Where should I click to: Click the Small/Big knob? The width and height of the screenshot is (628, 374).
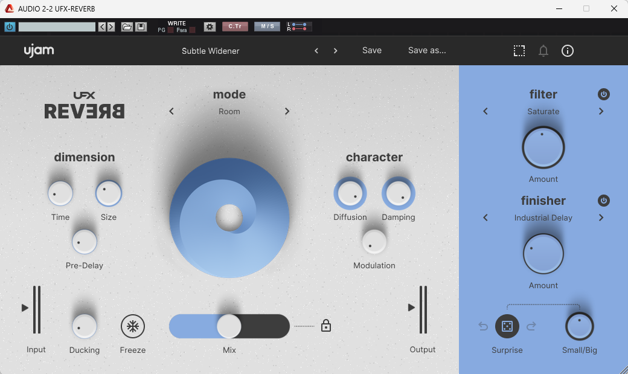click(579, 326)
